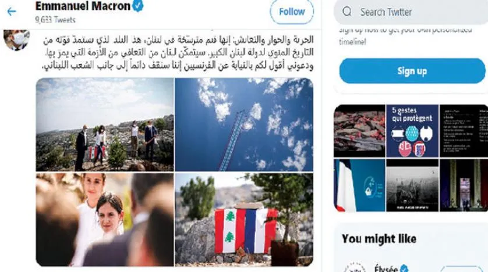The image size is (488, 272).
Task: Click the Arabic tweet text
Action: pos(178,52)
